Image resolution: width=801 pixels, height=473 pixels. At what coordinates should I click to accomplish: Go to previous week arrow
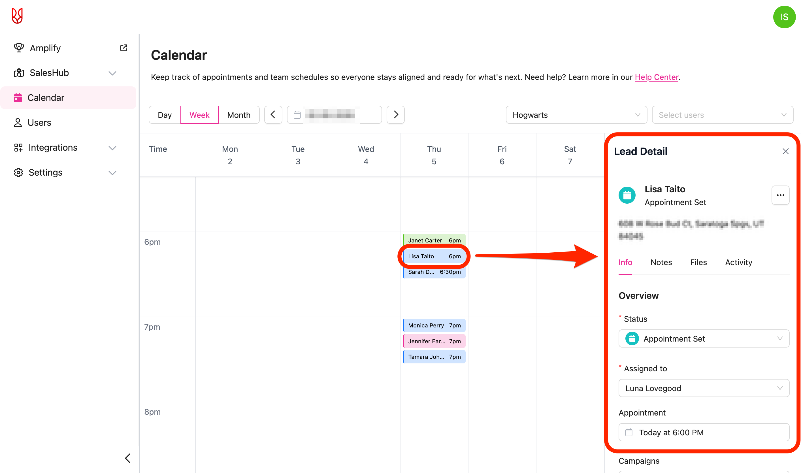coord(273,115)
